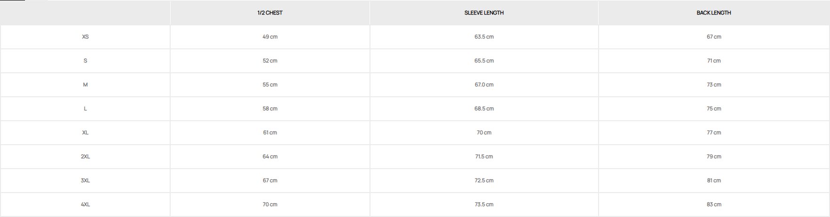This screenshot has height=217, width=830.
Task: Click the 71.5 cm sleeve length cell
Action: pos(484,156)
